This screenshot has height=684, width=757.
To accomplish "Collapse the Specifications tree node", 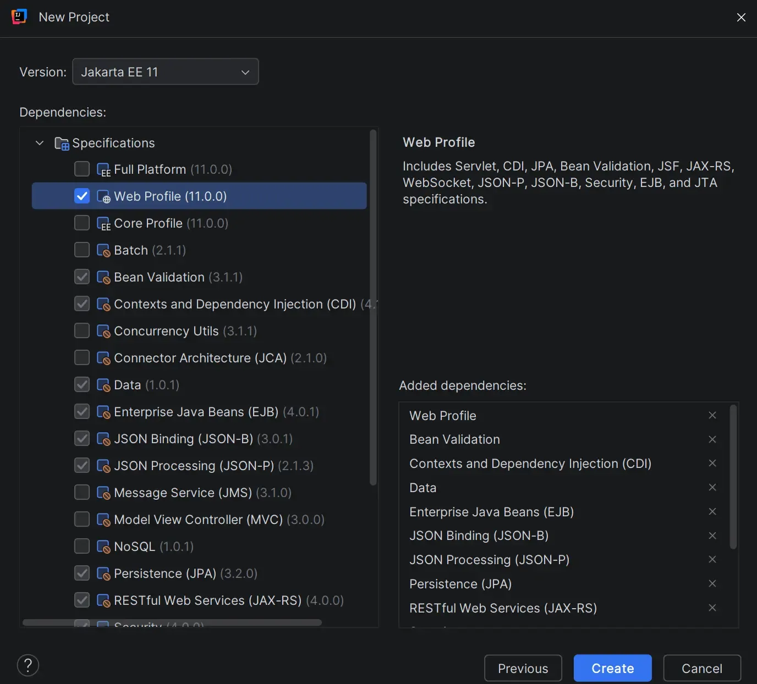I will point(40,143).
